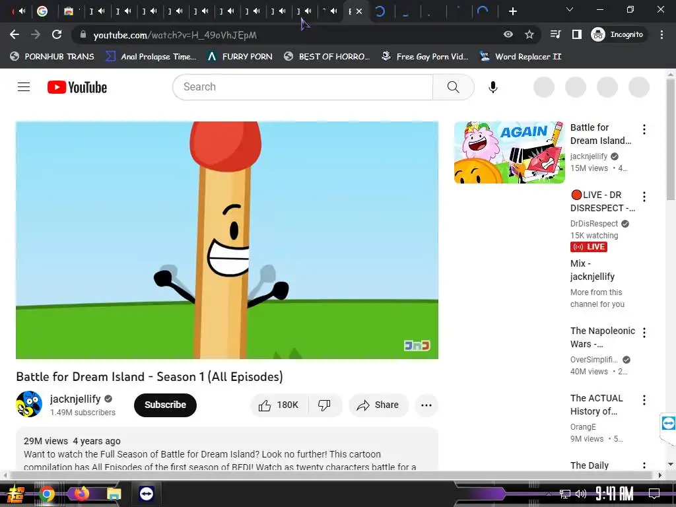This screenshot has height=507, width=676.
Task: Open TeamViewer from the taskbar
Action: click(x=146, y=494)
